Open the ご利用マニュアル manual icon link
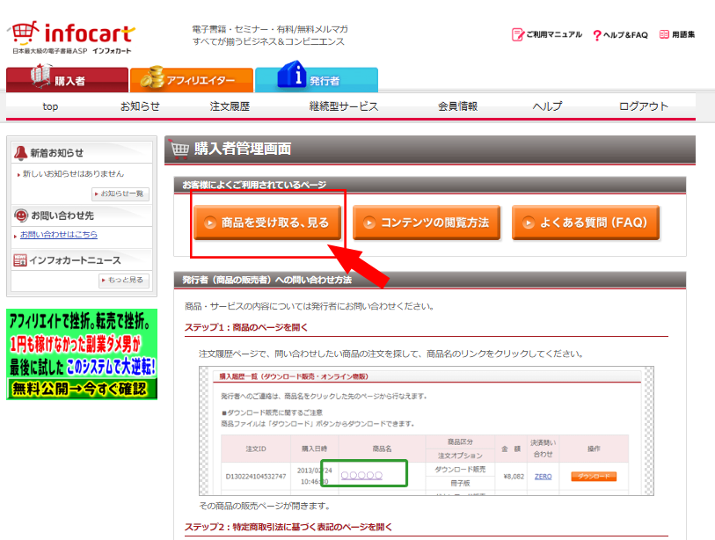The width and height of the screenshot is (715, 540). [547, 34]
